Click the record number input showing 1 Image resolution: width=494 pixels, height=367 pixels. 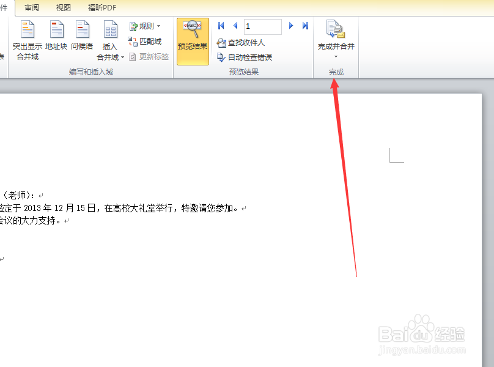click(x=262, y=26)
